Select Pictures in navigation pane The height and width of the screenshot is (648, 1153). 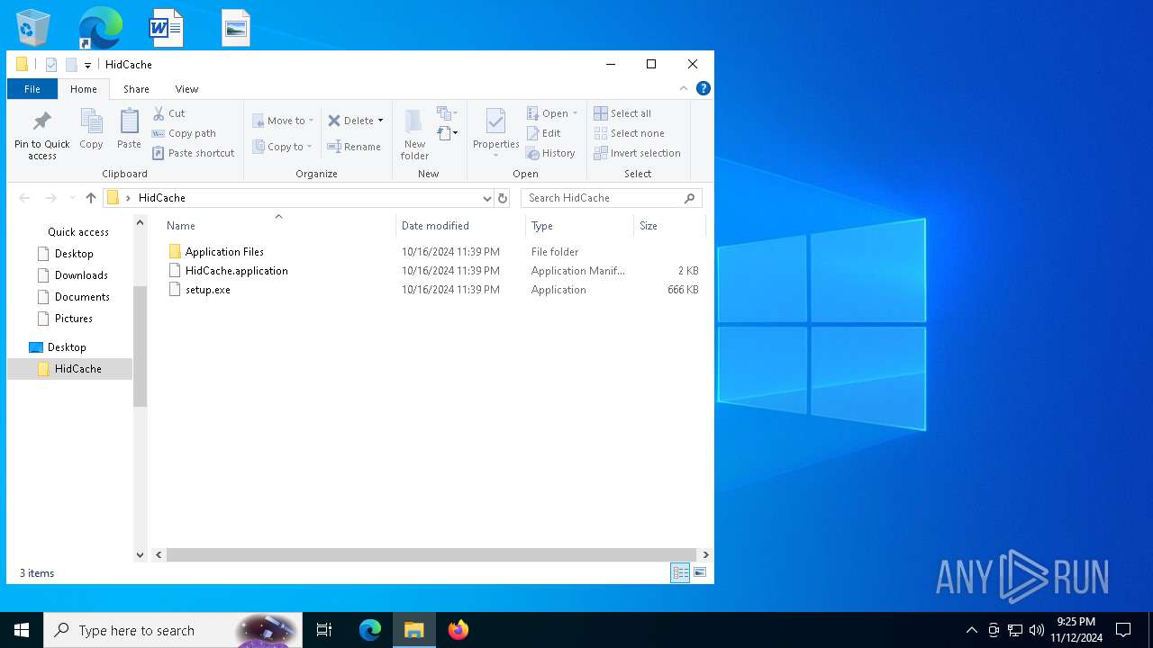[x=74, y=319]
